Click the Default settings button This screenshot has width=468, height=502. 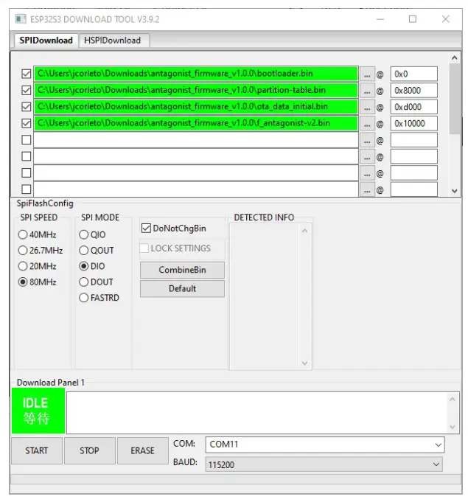[x=182, y=288]
